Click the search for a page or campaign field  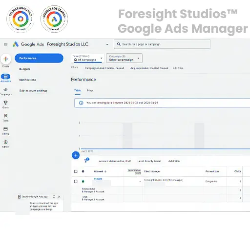point(162,44)
